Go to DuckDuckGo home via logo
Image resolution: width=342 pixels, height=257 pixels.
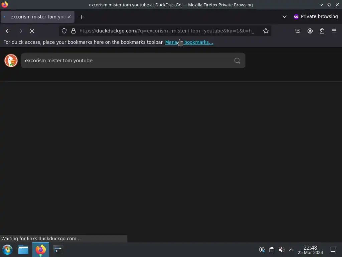coord(11,61)
